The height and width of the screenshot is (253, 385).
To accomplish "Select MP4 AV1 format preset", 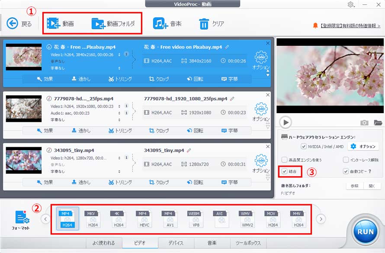I will click(x=170, y=219).
